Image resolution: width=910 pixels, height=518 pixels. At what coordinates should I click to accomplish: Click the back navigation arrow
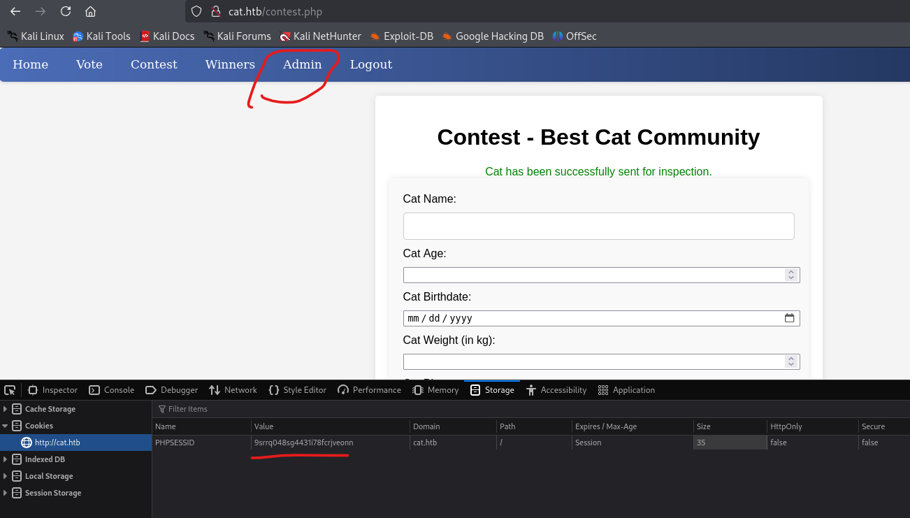(x=15, y=11)
